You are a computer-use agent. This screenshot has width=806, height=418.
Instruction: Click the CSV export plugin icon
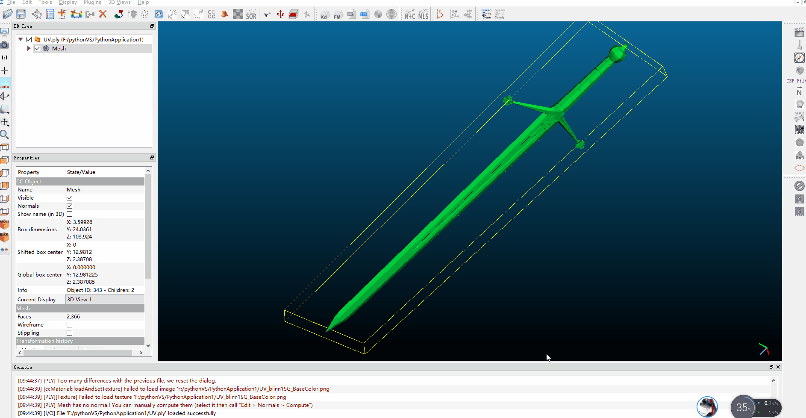coord(364,14)
